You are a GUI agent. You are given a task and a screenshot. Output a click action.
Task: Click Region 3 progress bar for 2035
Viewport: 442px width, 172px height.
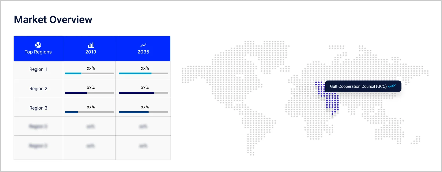click(143, 112)
